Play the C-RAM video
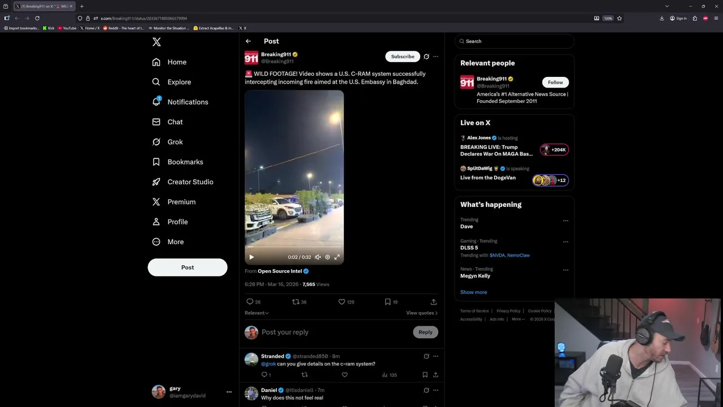 (x=252, y=257)
